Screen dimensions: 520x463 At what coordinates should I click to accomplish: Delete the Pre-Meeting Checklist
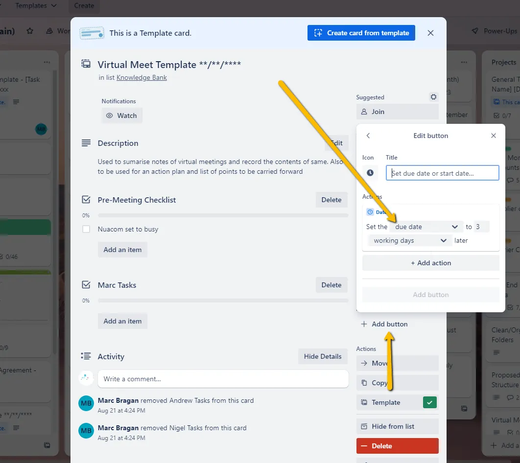pos(331,200)
